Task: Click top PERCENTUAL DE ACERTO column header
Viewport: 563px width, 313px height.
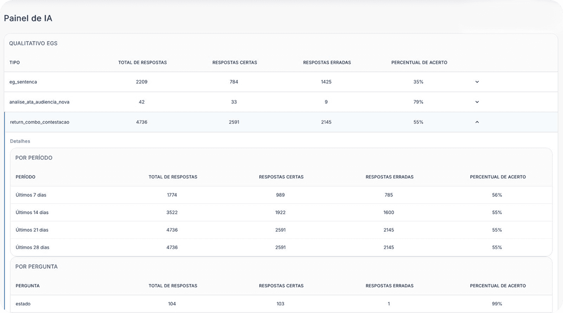Action: 419,63
